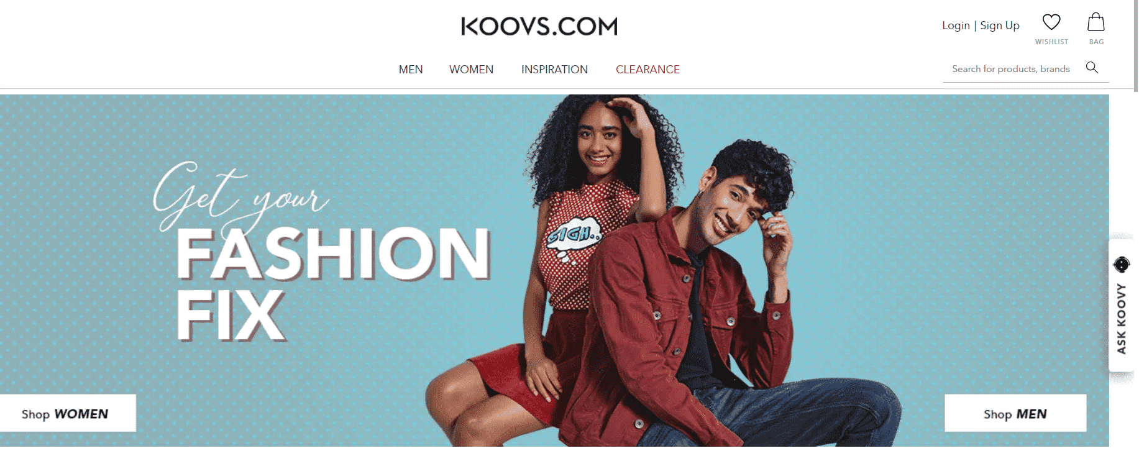This screenshot has width=1139, height=461.
Task: Click the Shop MEN button
Action: point(1015,413)
